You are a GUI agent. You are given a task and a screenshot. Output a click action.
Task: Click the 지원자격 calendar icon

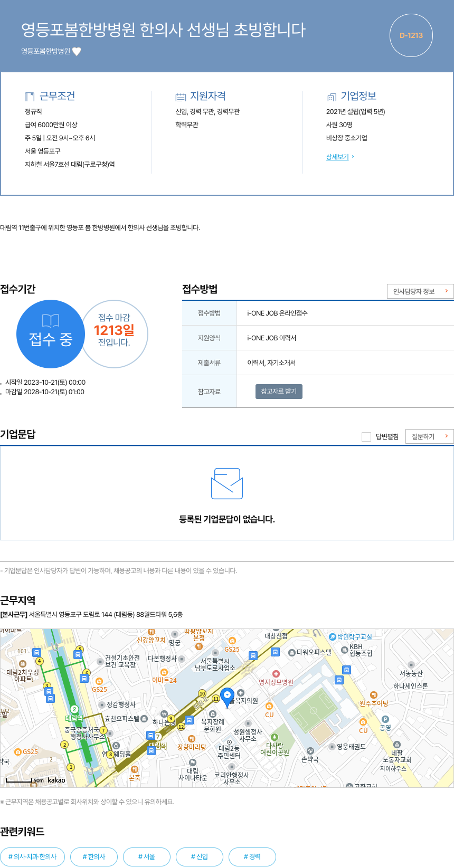pyautogui.click(x=181, y=97)
